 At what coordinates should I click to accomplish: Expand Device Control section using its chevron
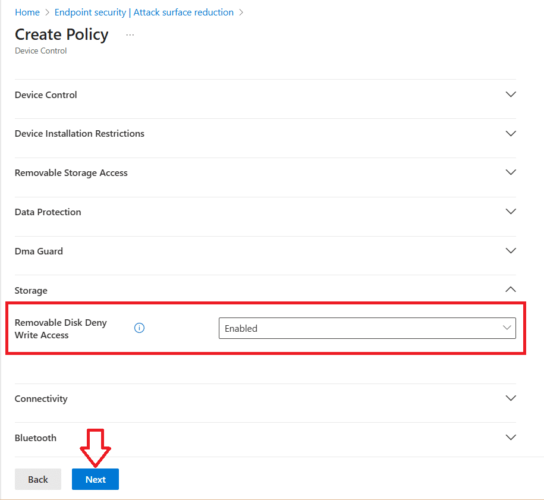point(510,95)
